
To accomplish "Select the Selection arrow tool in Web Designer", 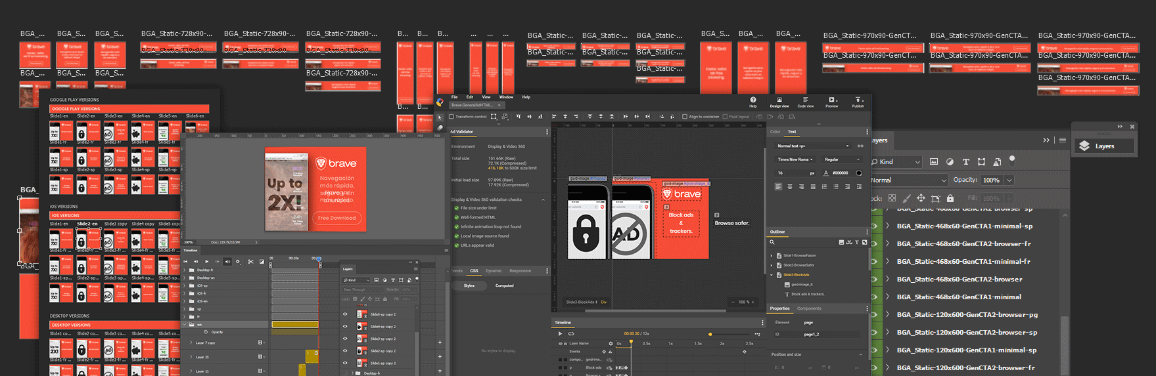I will click(x=440, y=118).
